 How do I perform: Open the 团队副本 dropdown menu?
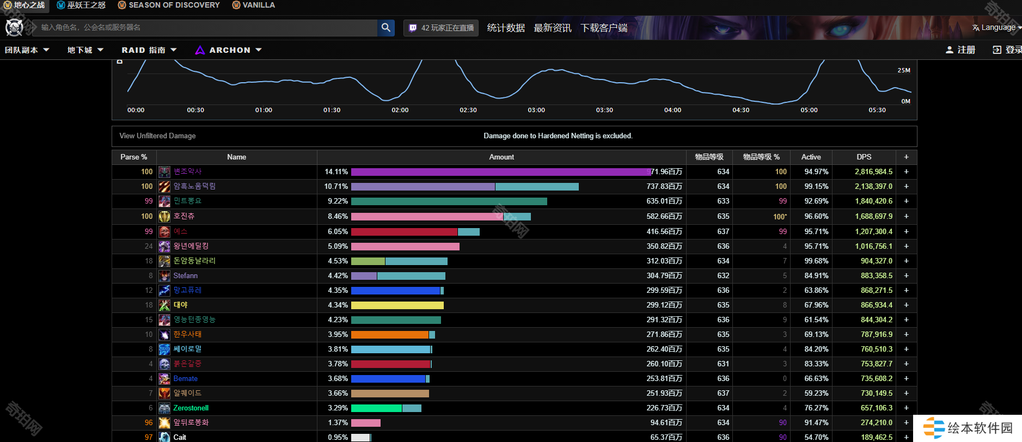pos(27,50)
